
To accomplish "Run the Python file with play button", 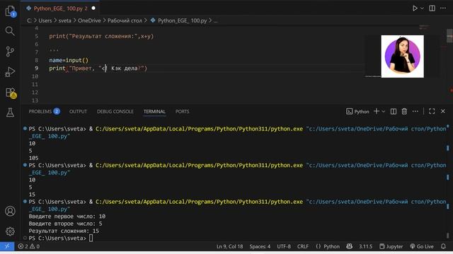I will (x=415, y=8).
